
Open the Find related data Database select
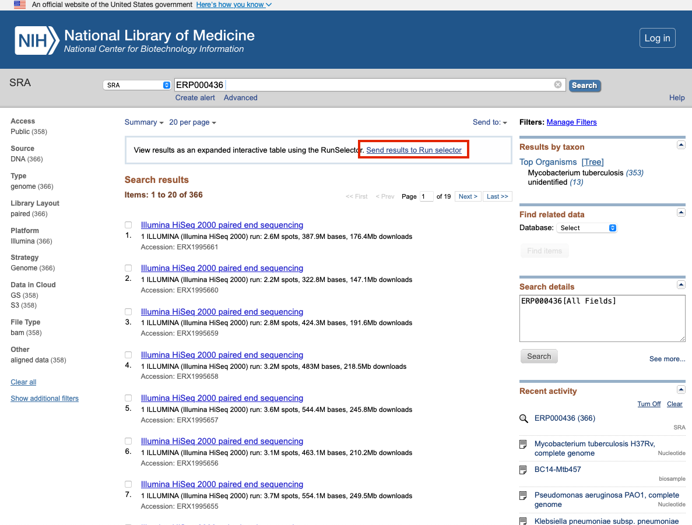click(x=586, y=228)
